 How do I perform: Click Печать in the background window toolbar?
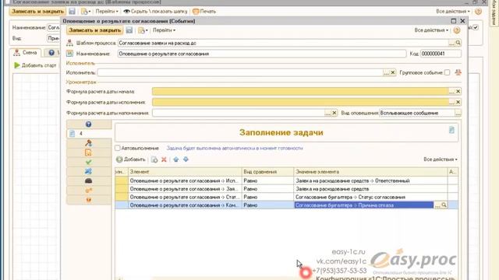pos(204,11)
